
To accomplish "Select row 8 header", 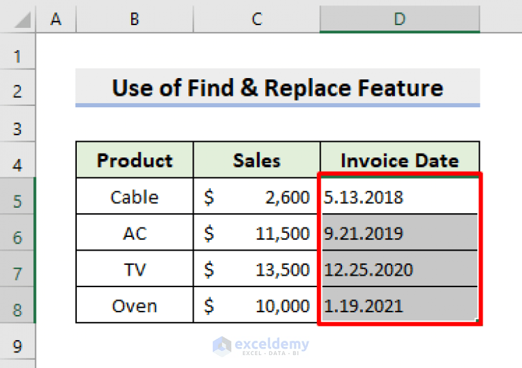I will [x=17, y=305].
